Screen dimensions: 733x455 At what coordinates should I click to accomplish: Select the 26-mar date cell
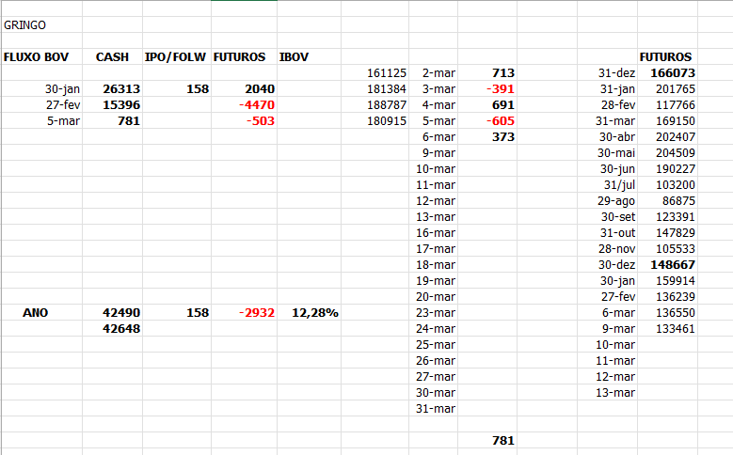coord(436,361)
